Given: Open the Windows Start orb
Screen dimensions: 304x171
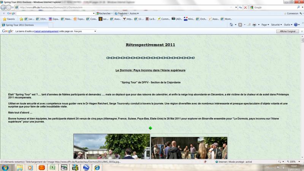Looking at the screenshot, I should pos(5,168).
